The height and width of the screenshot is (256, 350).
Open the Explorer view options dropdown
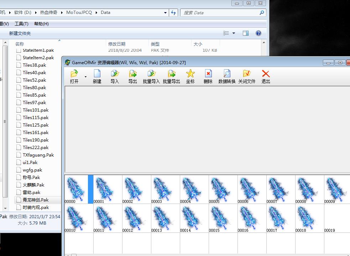click(x=234, y=33)
